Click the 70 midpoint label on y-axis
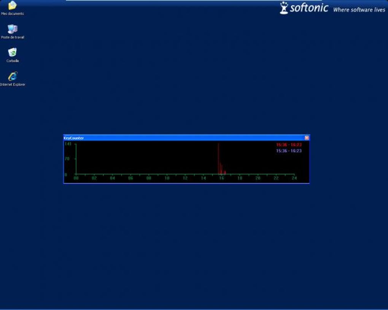This screenshot has height=310, width=388. 67,159
